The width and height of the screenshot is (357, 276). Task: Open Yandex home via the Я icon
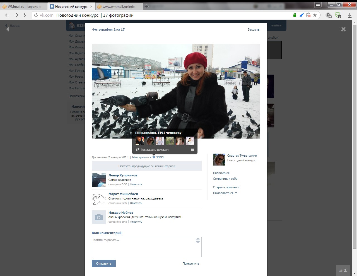[25, 15]
